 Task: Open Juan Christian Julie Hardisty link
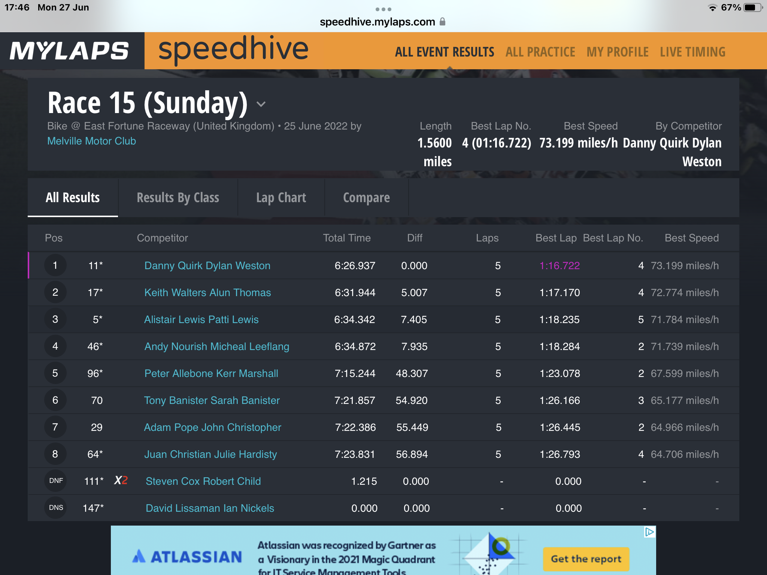210,454
